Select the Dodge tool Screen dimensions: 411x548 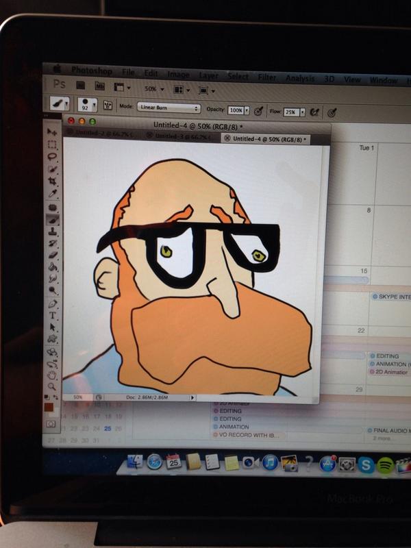tap(53, 290)
